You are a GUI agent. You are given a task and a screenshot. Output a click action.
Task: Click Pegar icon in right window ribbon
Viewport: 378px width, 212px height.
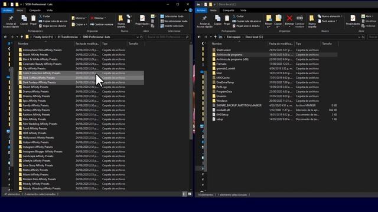tap(227, 20)
